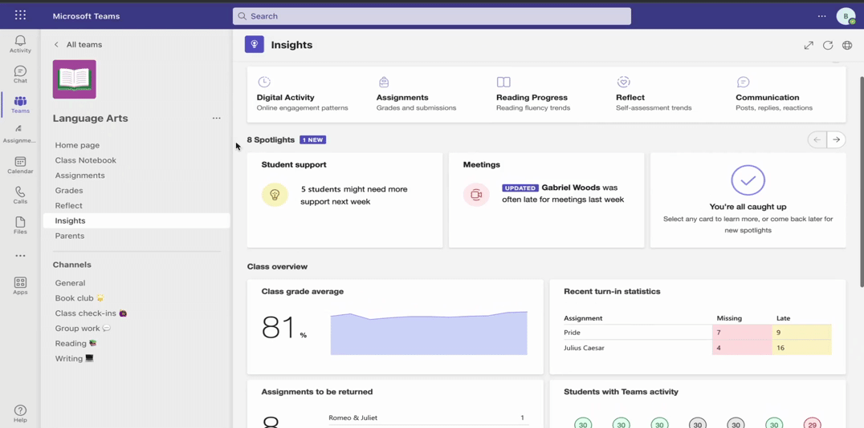Show next spotlight with right arrow
Screen dimensions: 864x428
[x=836, y=139]
